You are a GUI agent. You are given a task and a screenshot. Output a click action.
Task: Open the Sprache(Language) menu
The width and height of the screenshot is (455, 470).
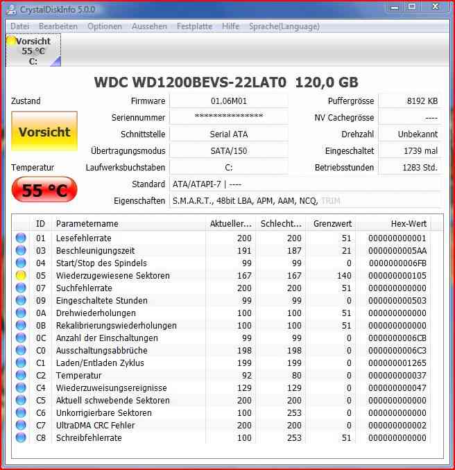point(284,26)
